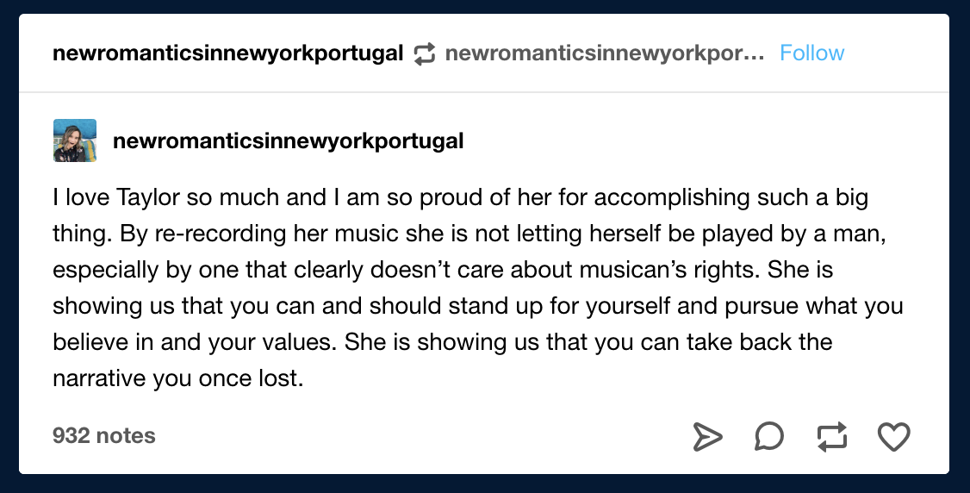Click the word "Taylor" in the post
This screenshot has width=970, height=493.
coord(148,198)
